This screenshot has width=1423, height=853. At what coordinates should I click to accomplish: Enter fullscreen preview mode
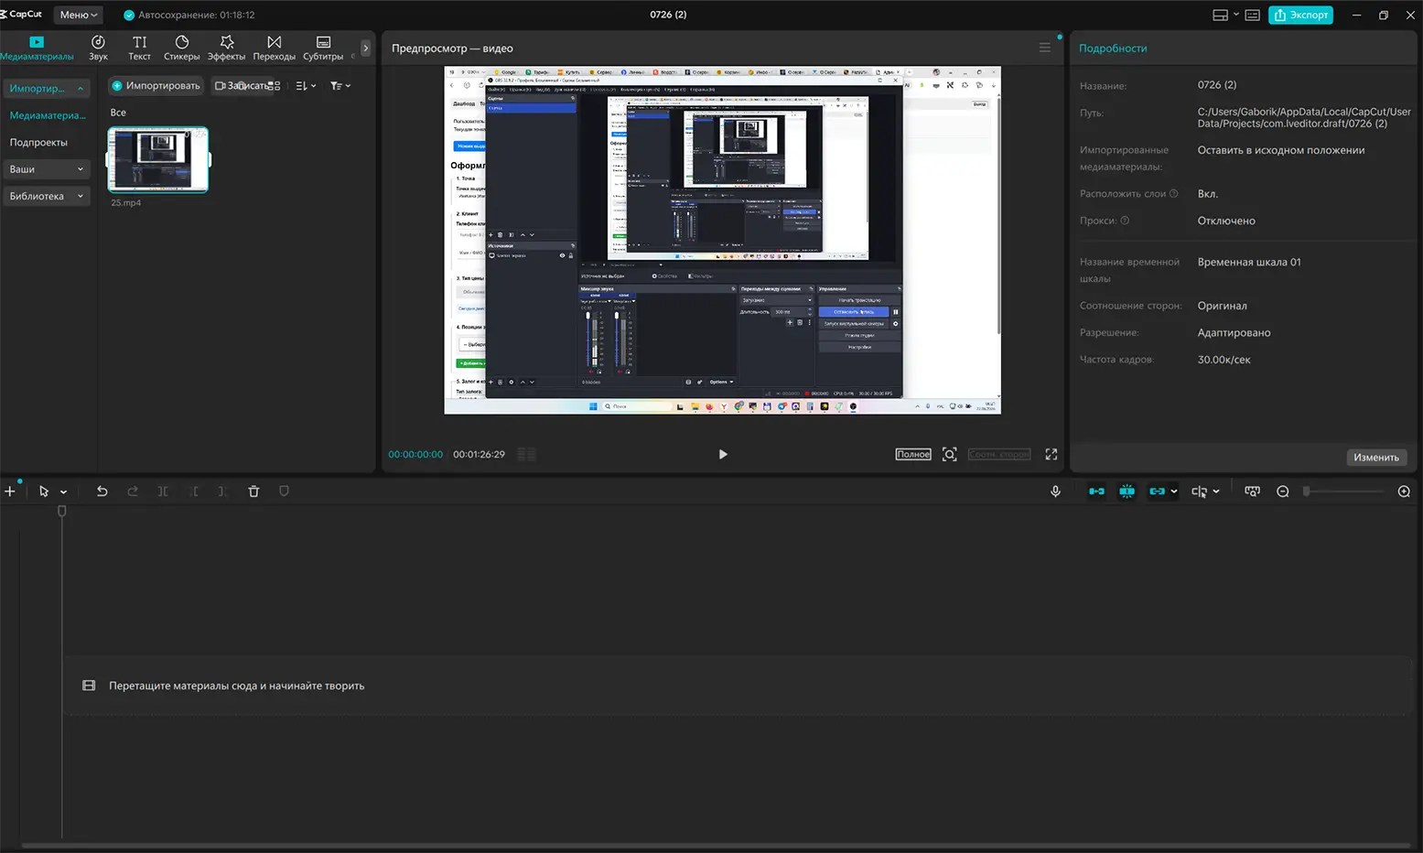pos(1051,454)
